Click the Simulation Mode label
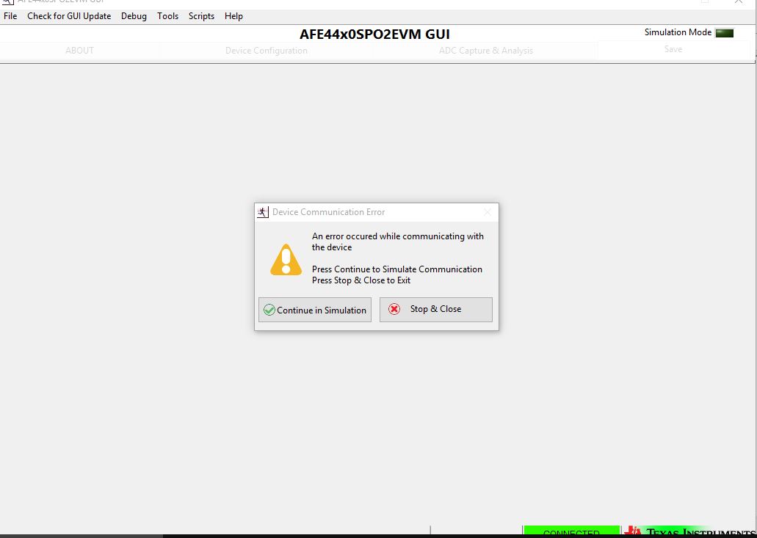757x538 pixels. 678,32
